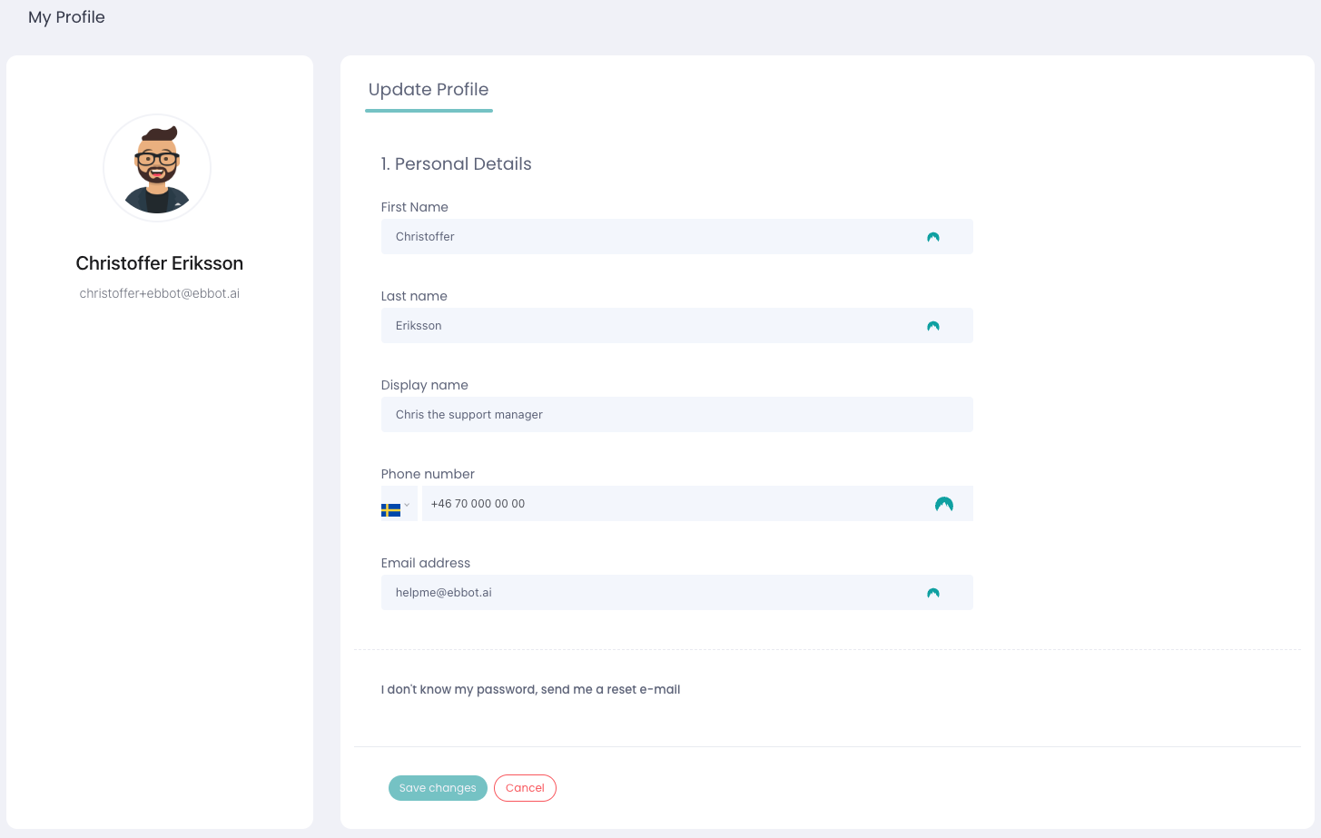1321x838 pixels.
Task: Click the autofill icon in Phone number field
Action: [943, 504]
